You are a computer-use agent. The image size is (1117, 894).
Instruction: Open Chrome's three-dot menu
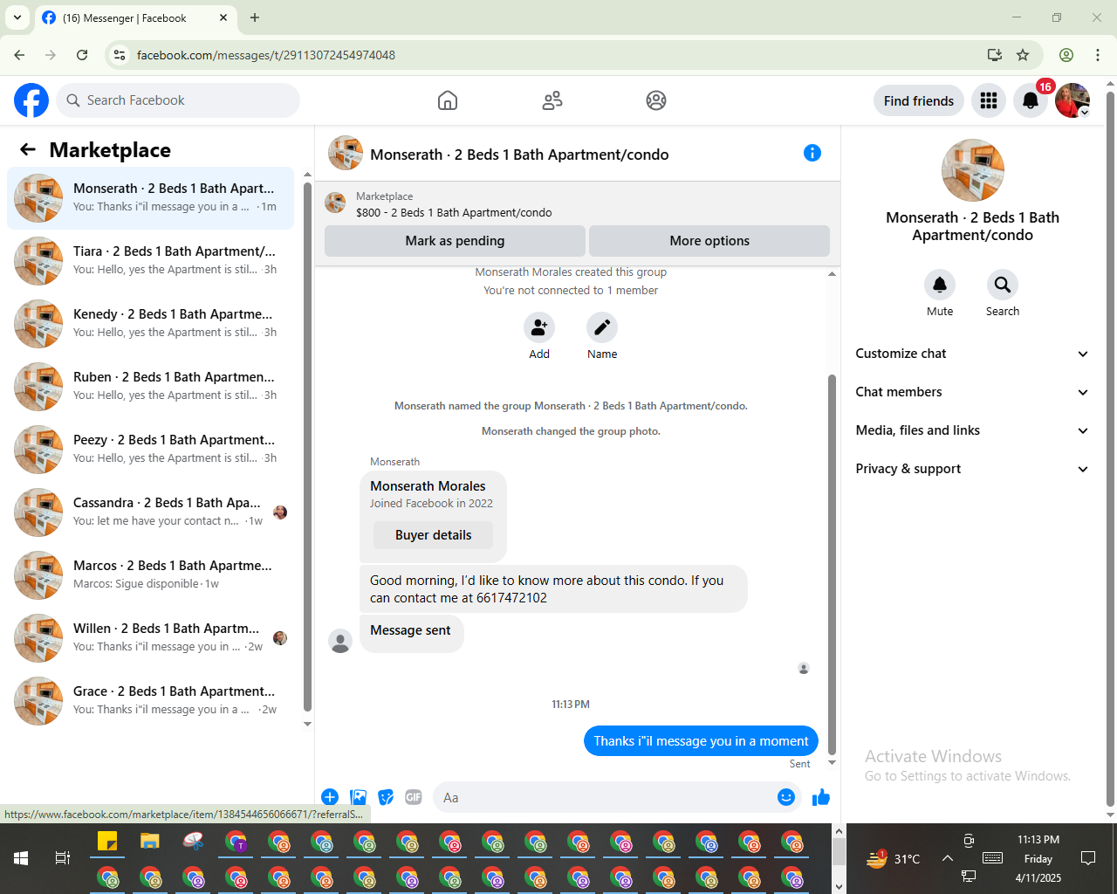[x=1098, y=55]
